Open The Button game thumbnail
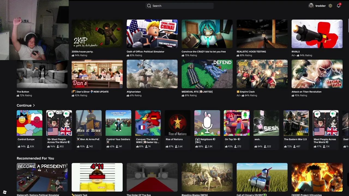Viewport: 349px width, 196px height. (x=42, y=74)
